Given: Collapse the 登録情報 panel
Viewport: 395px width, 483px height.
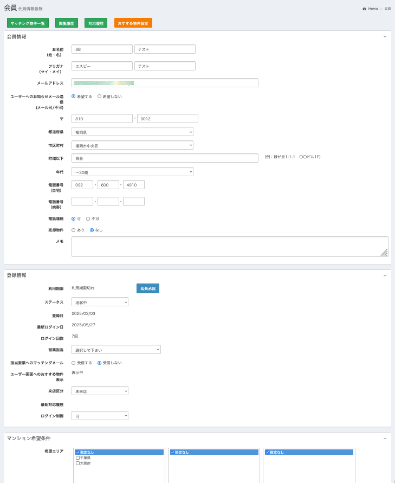Looking at the screenshot, I should coord(385,275).
